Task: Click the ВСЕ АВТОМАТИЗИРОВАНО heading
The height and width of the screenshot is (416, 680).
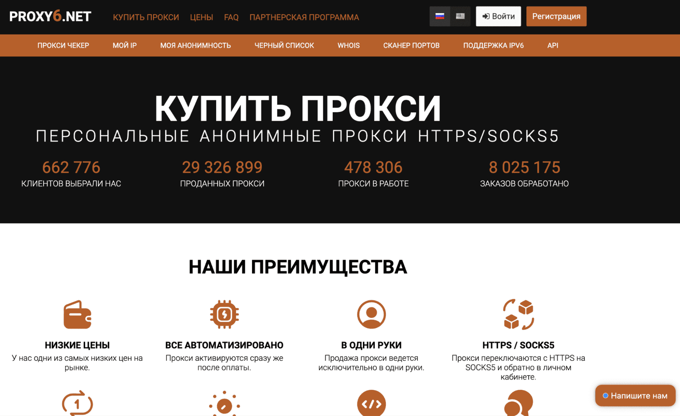Action: [224, 345]
